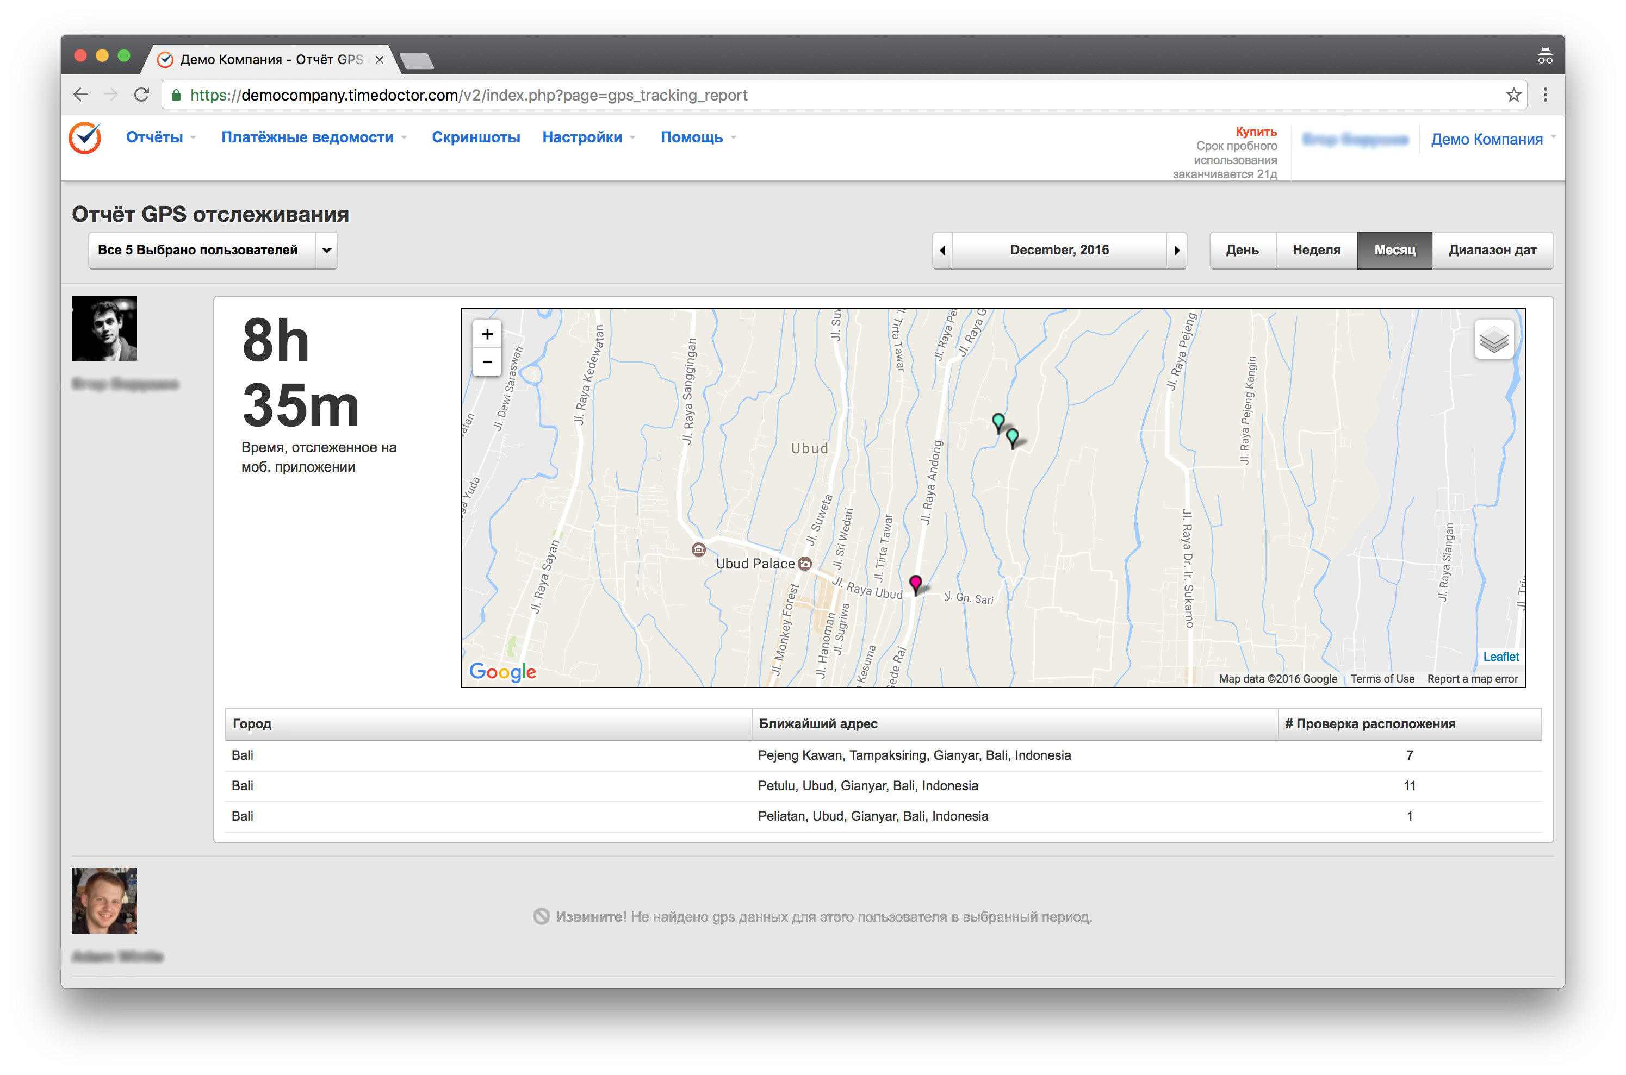Switch to День view

tap(1243, 250)
